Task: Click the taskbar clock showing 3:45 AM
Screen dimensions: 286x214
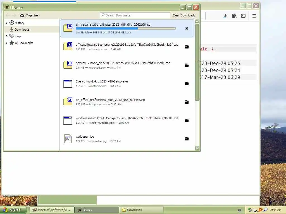Action: [x=276, y=210]
